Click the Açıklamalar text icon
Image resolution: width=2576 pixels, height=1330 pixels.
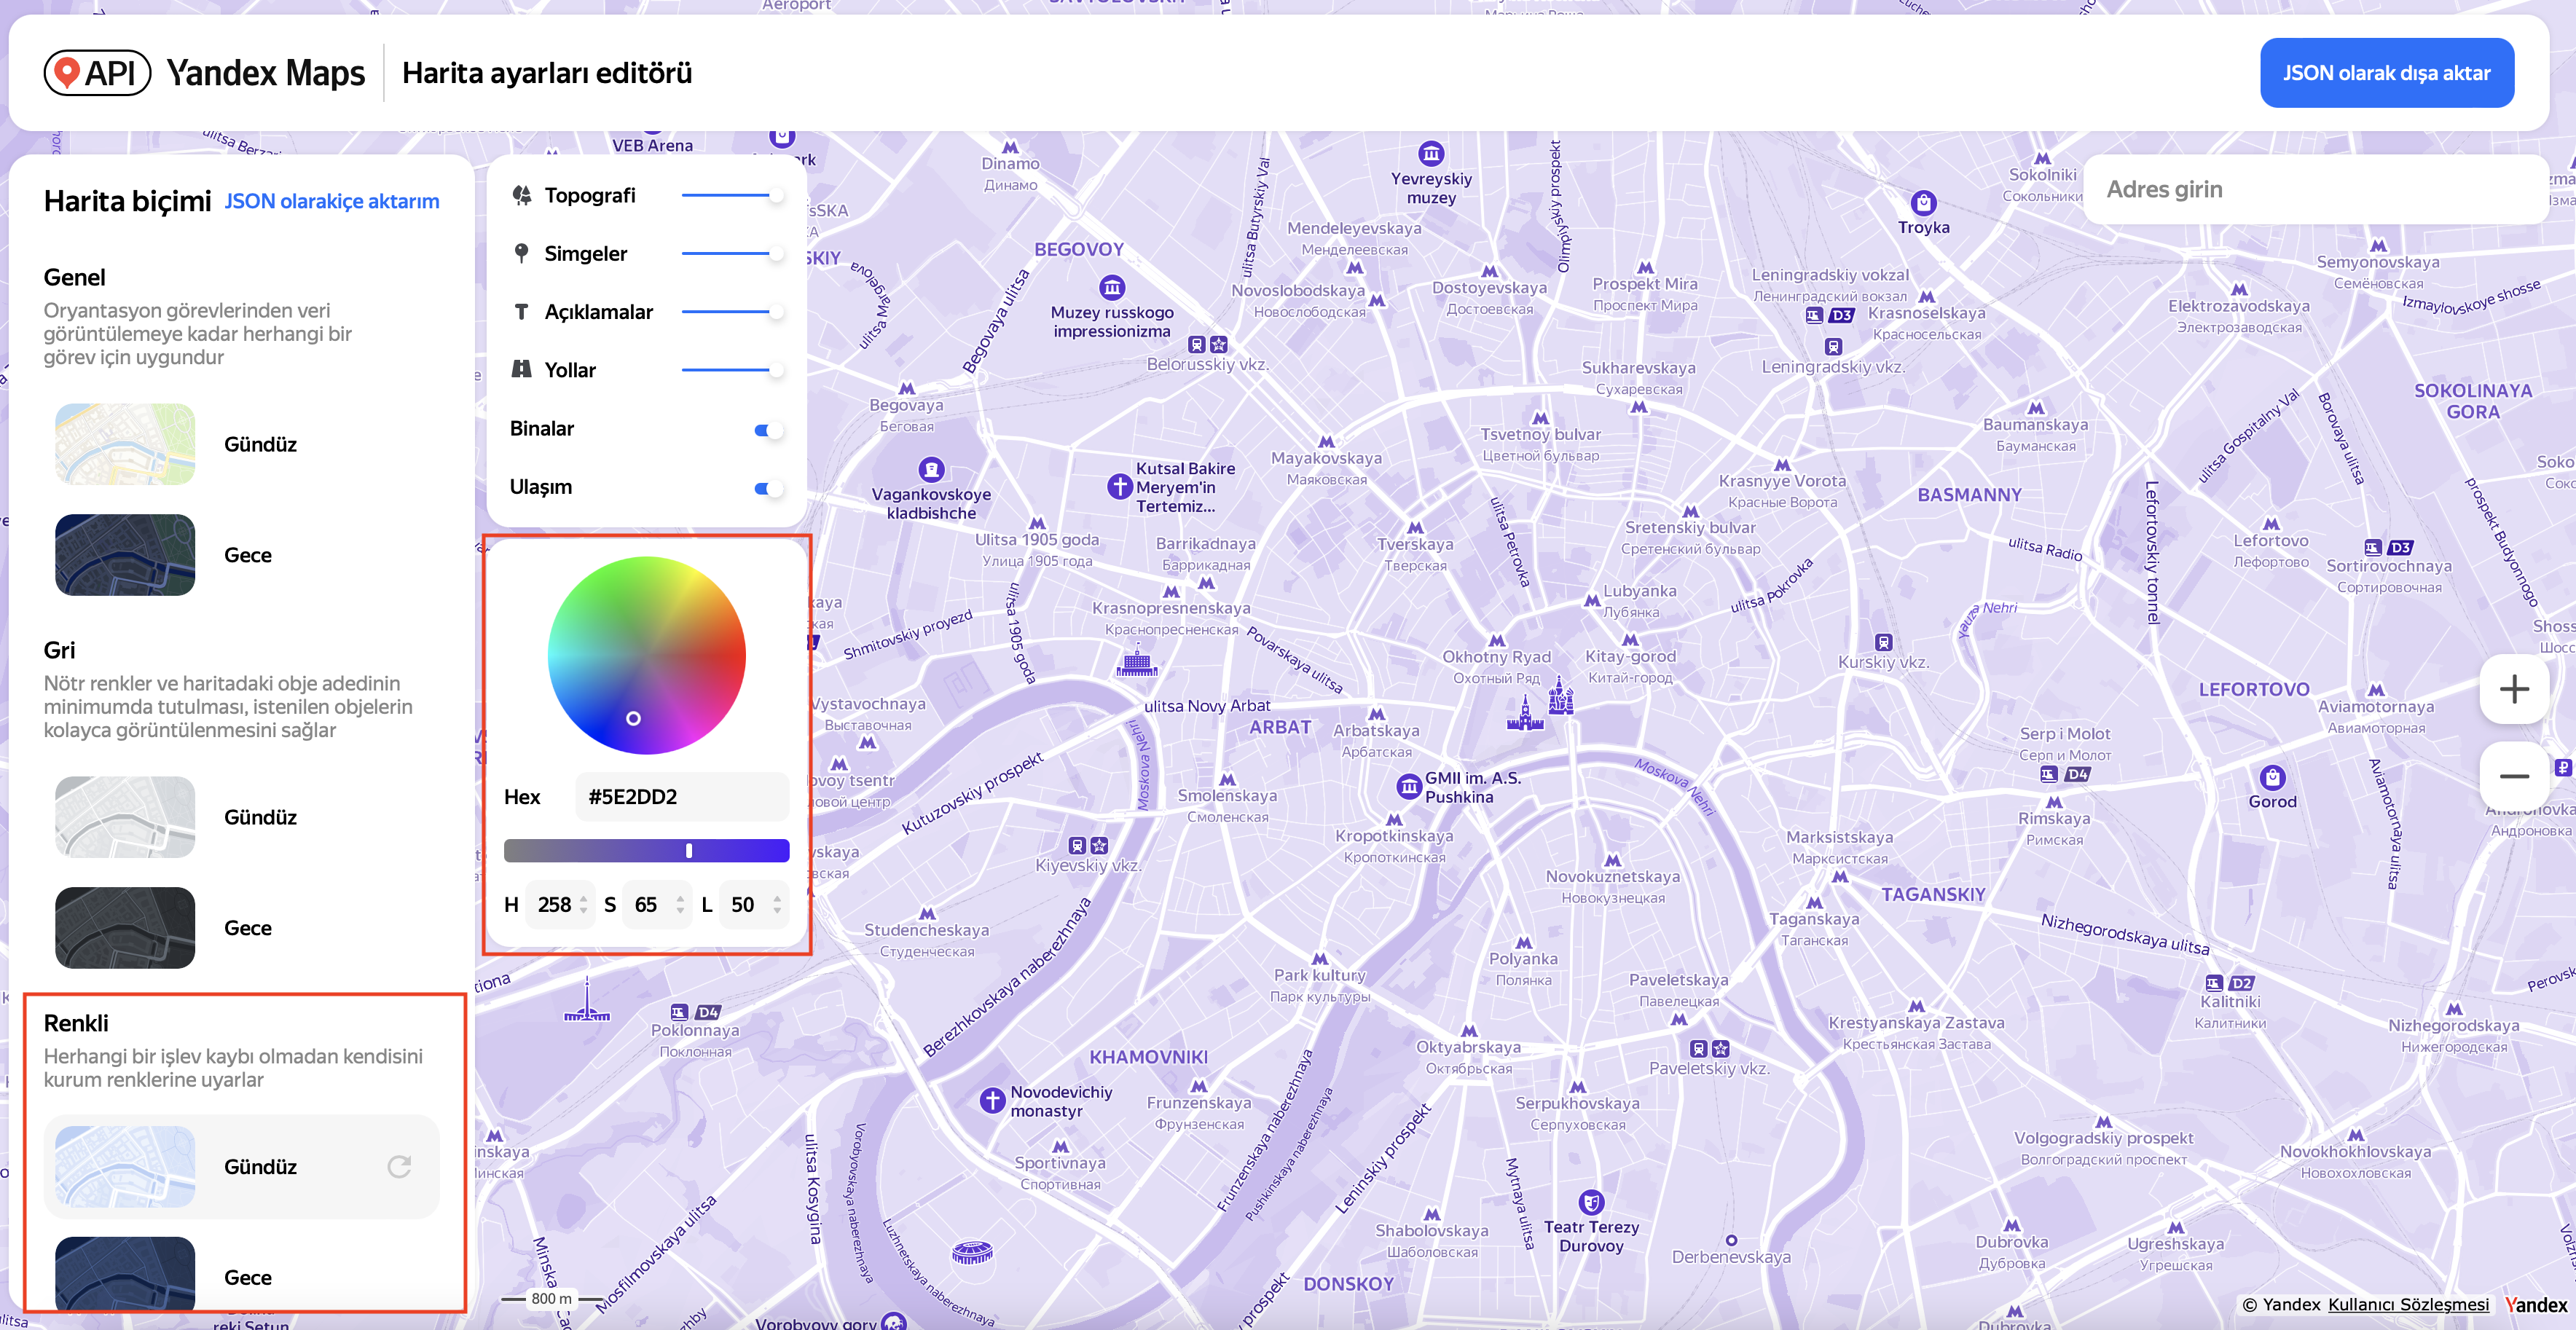[521, 312]
